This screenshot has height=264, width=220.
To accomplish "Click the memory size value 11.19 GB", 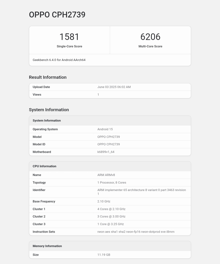I will tap(104, 255).
